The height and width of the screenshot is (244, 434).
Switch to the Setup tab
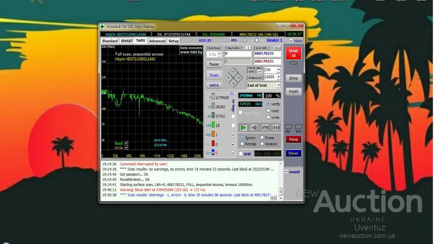[174, 41]
